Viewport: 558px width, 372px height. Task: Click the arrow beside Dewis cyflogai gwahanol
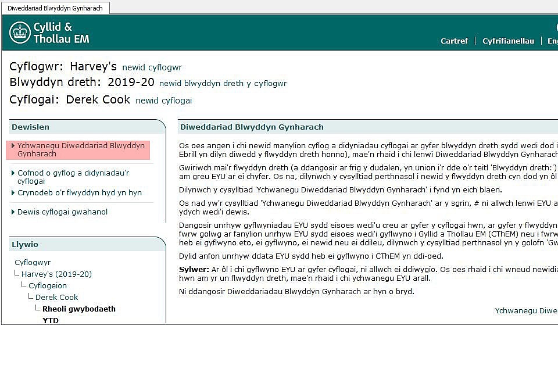click(x=13, y=212)
